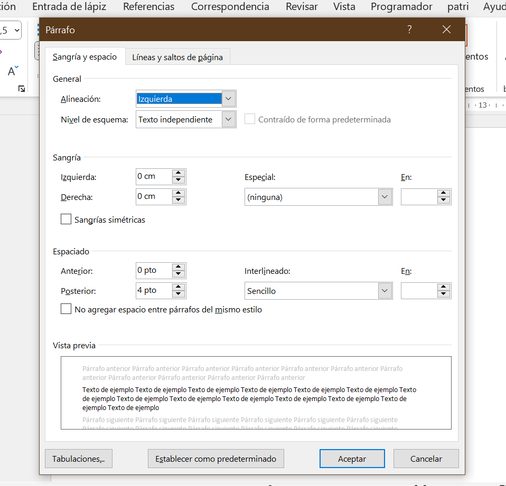Toggle No agregar espacio entre párrafos checkbox
Viewport: 506px width, 486px height.
66,309
